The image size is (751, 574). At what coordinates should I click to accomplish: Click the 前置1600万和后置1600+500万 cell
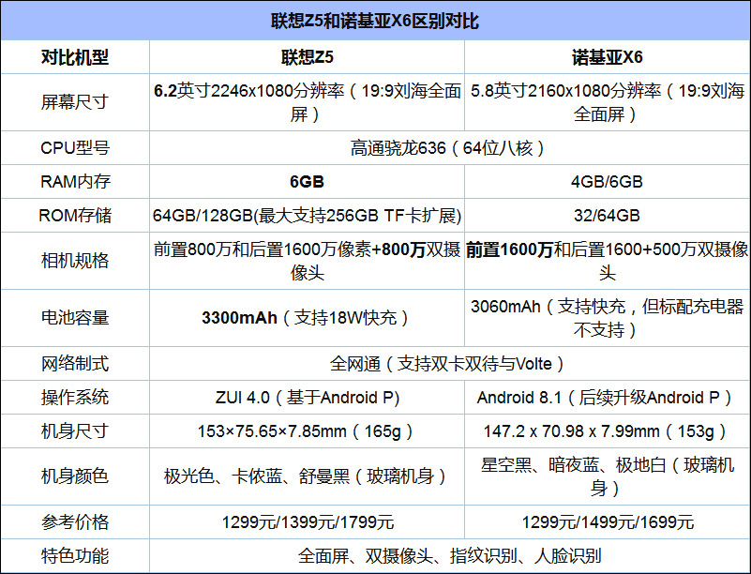[607, 261]
